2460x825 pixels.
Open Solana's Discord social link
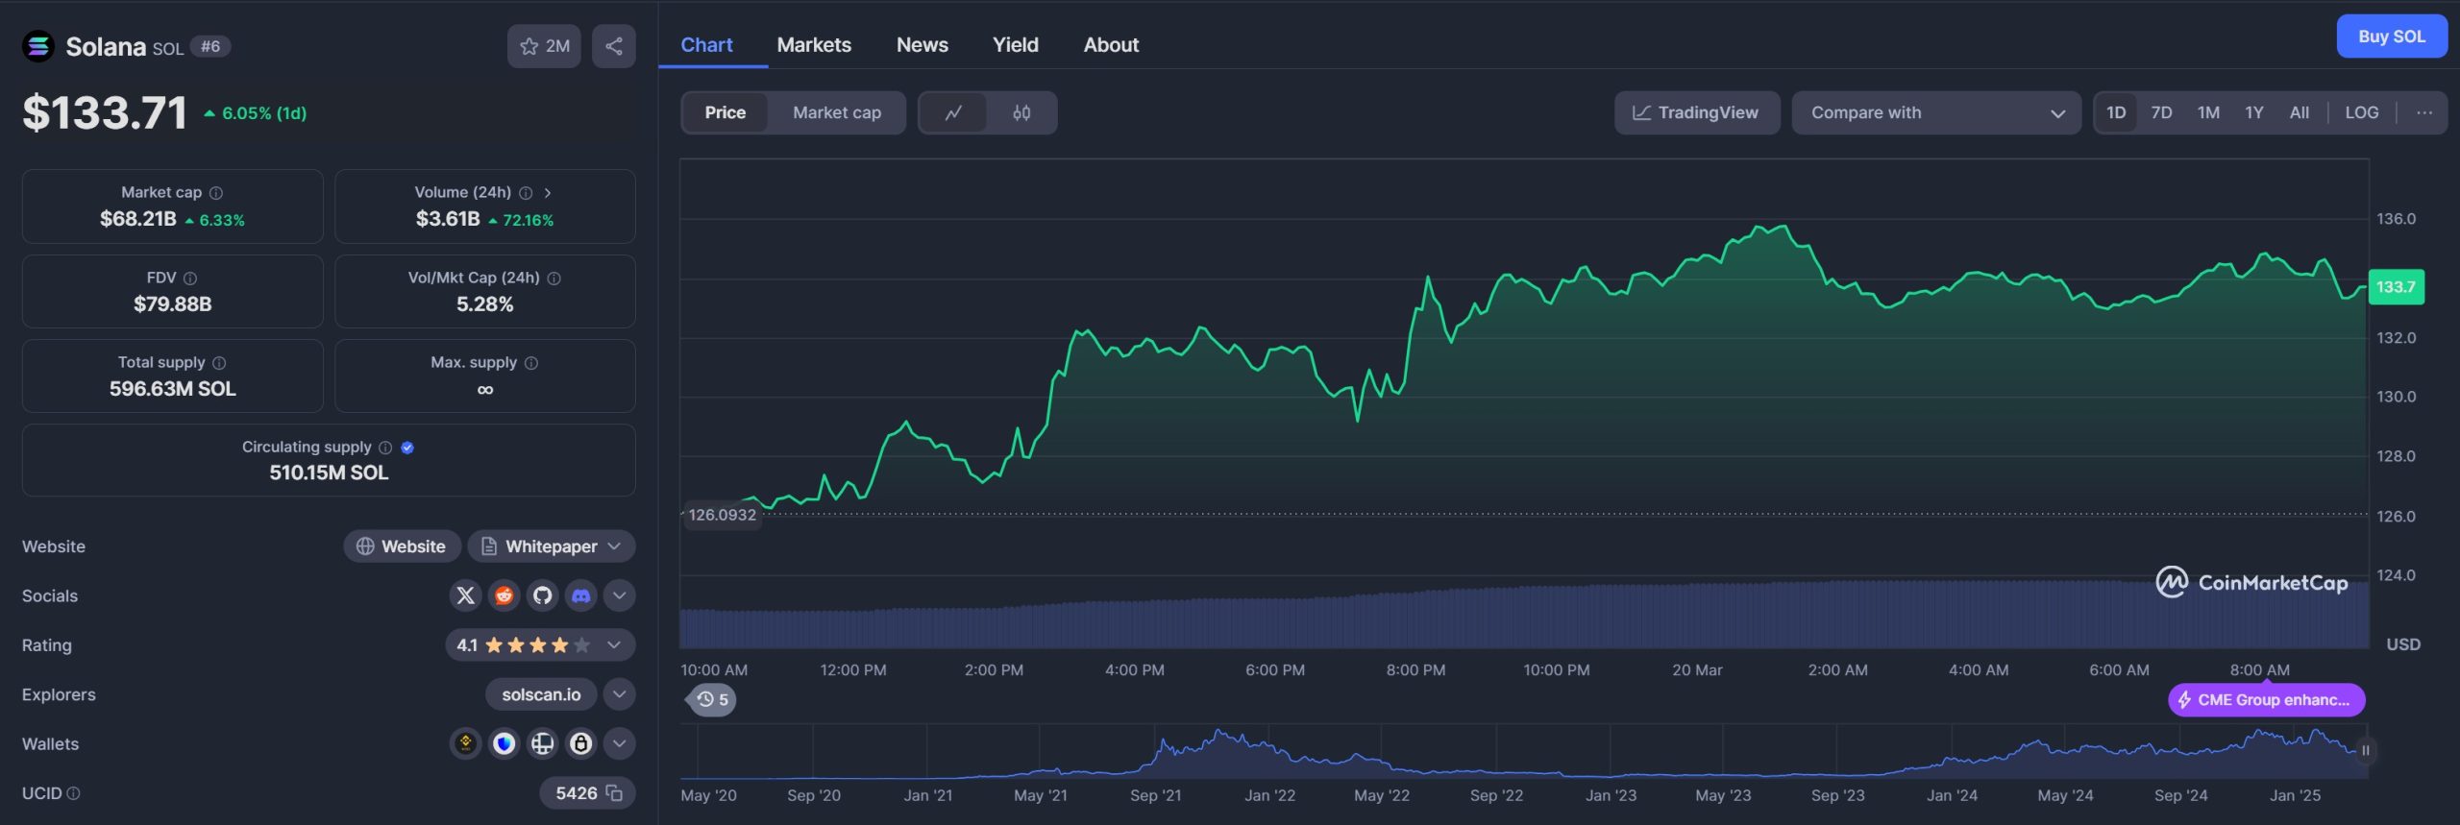coord(580,595)
